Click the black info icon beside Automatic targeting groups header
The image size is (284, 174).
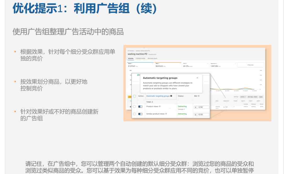click(x=171, y=96)
